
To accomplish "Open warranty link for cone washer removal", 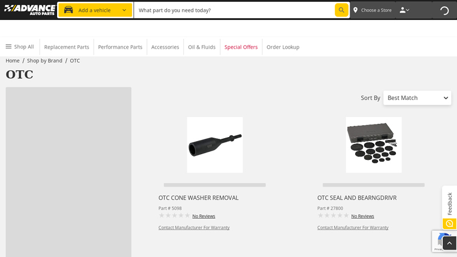I will point(194,227).
